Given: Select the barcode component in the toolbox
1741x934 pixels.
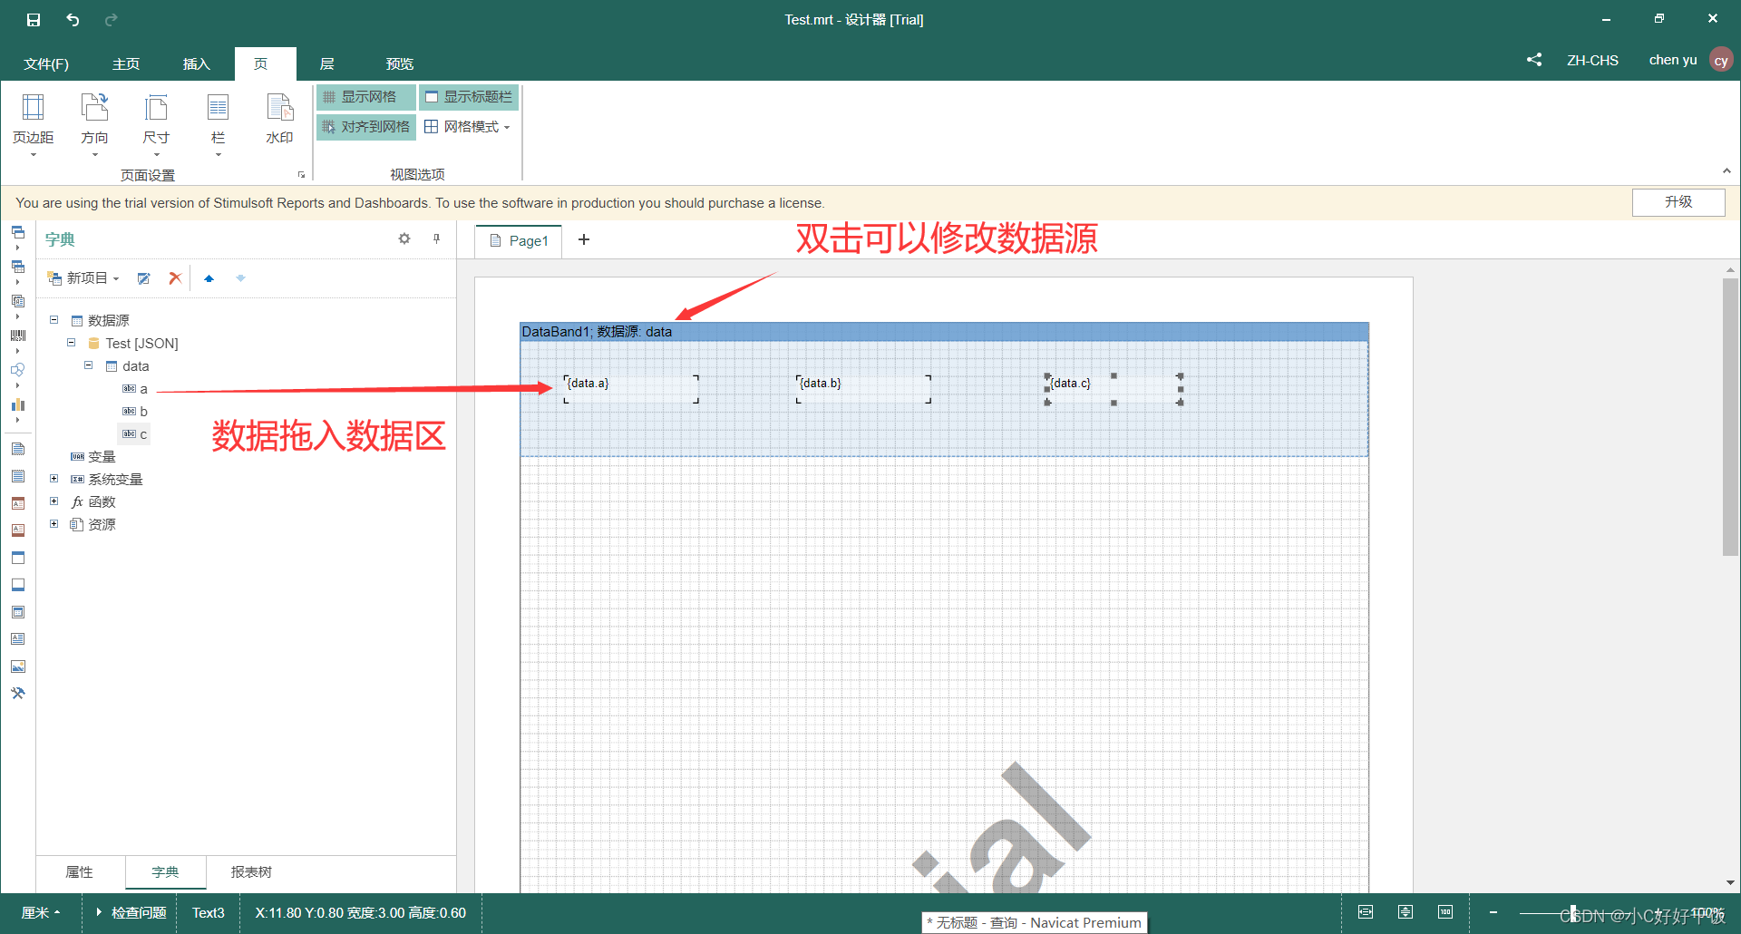Looking at the screenshot, I should (17, 336).
